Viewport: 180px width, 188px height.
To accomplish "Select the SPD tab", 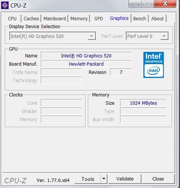I will pyautogui.click(x=98, y=18).
